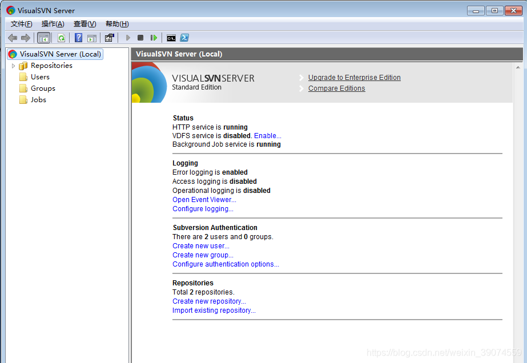Click Create new group... link
Screen dimensions: 527x363
click(x=203, y=255)
